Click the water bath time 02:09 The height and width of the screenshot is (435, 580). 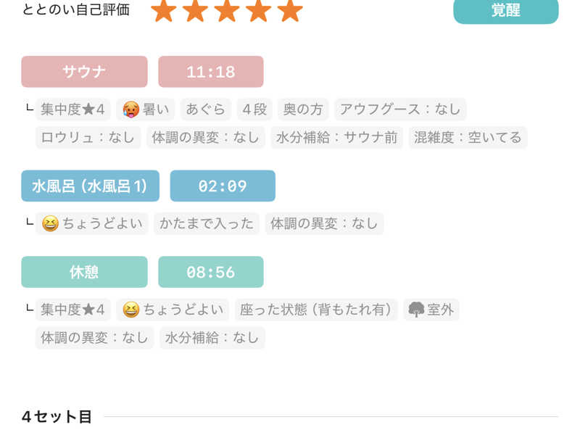coord(223,186)
